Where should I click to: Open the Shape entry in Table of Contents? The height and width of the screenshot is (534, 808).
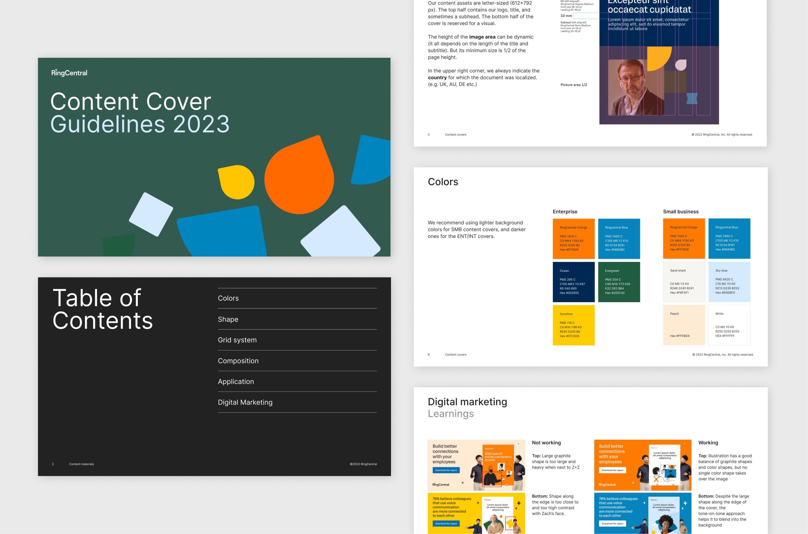(x=228, y=319)
